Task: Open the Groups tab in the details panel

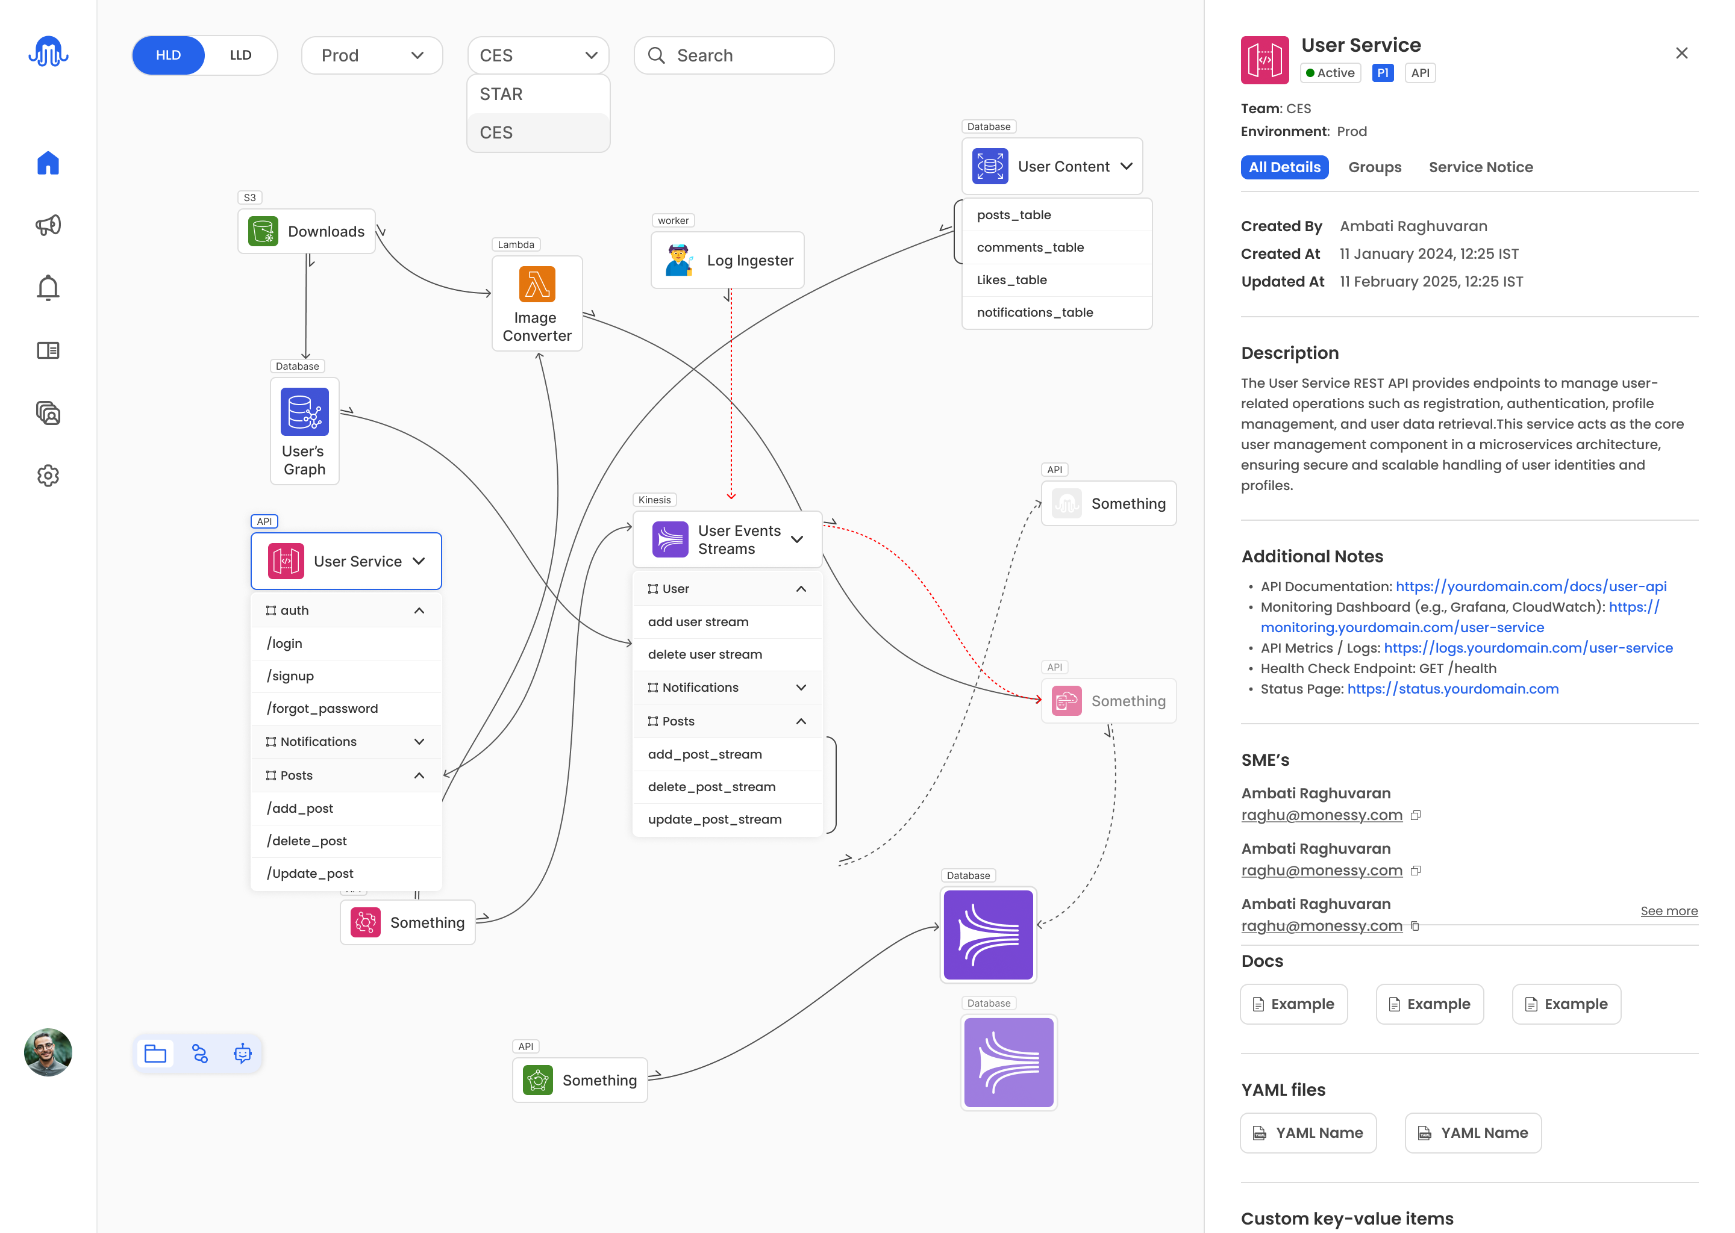Action: (x=1374, y=167)
